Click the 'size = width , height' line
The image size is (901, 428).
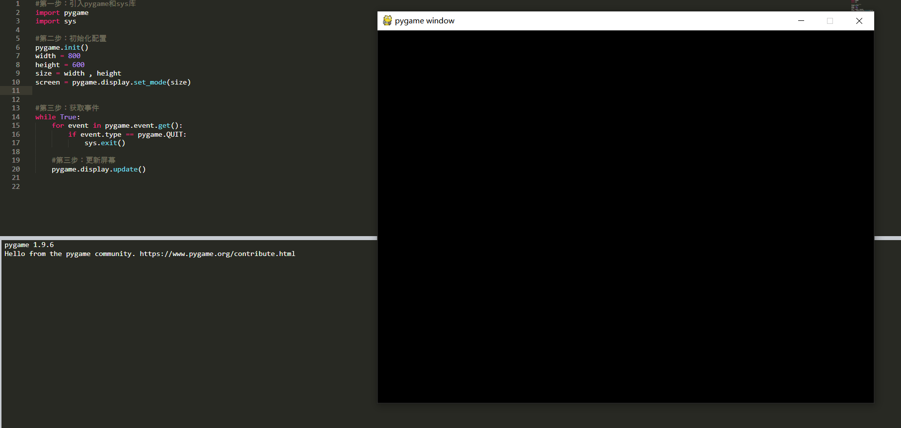coord(78,73)
